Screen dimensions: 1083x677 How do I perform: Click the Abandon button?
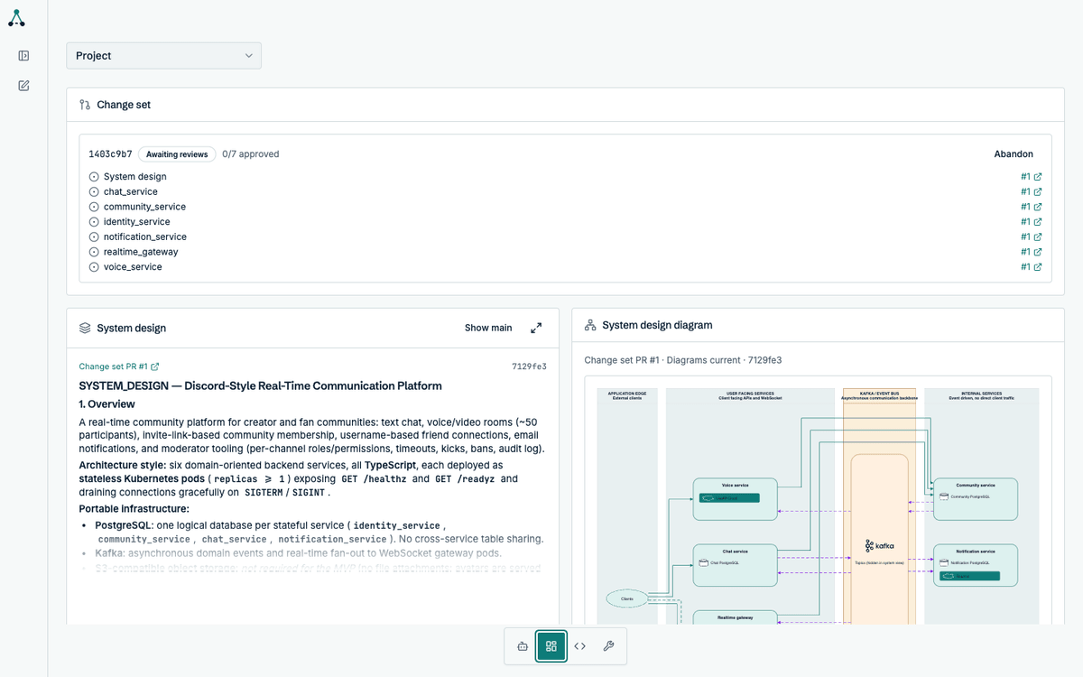coord(1014,154)
